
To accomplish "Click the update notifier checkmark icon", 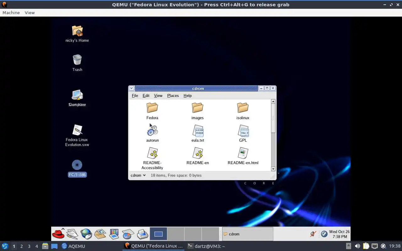I will click(324, 234).
